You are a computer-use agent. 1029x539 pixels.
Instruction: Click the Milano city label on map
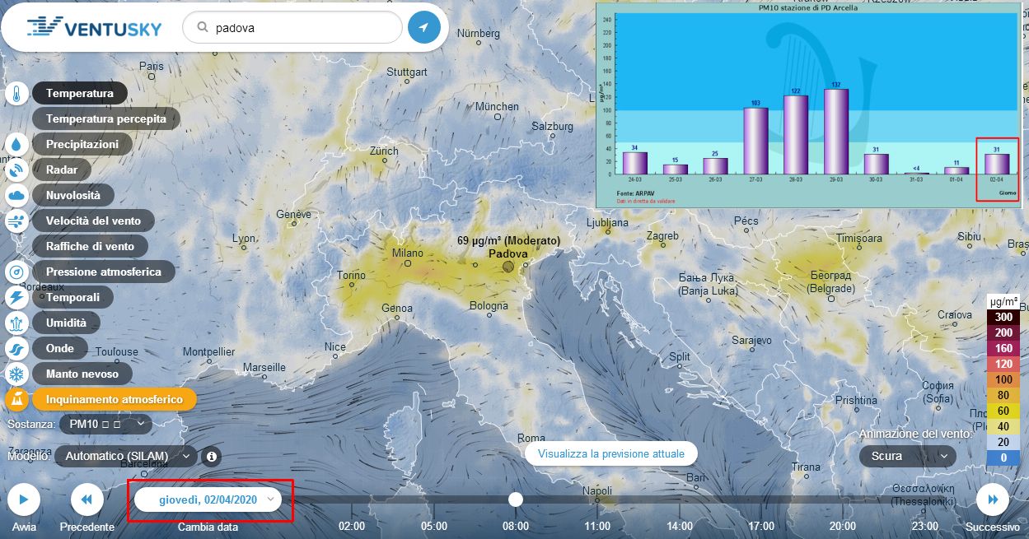408,253
